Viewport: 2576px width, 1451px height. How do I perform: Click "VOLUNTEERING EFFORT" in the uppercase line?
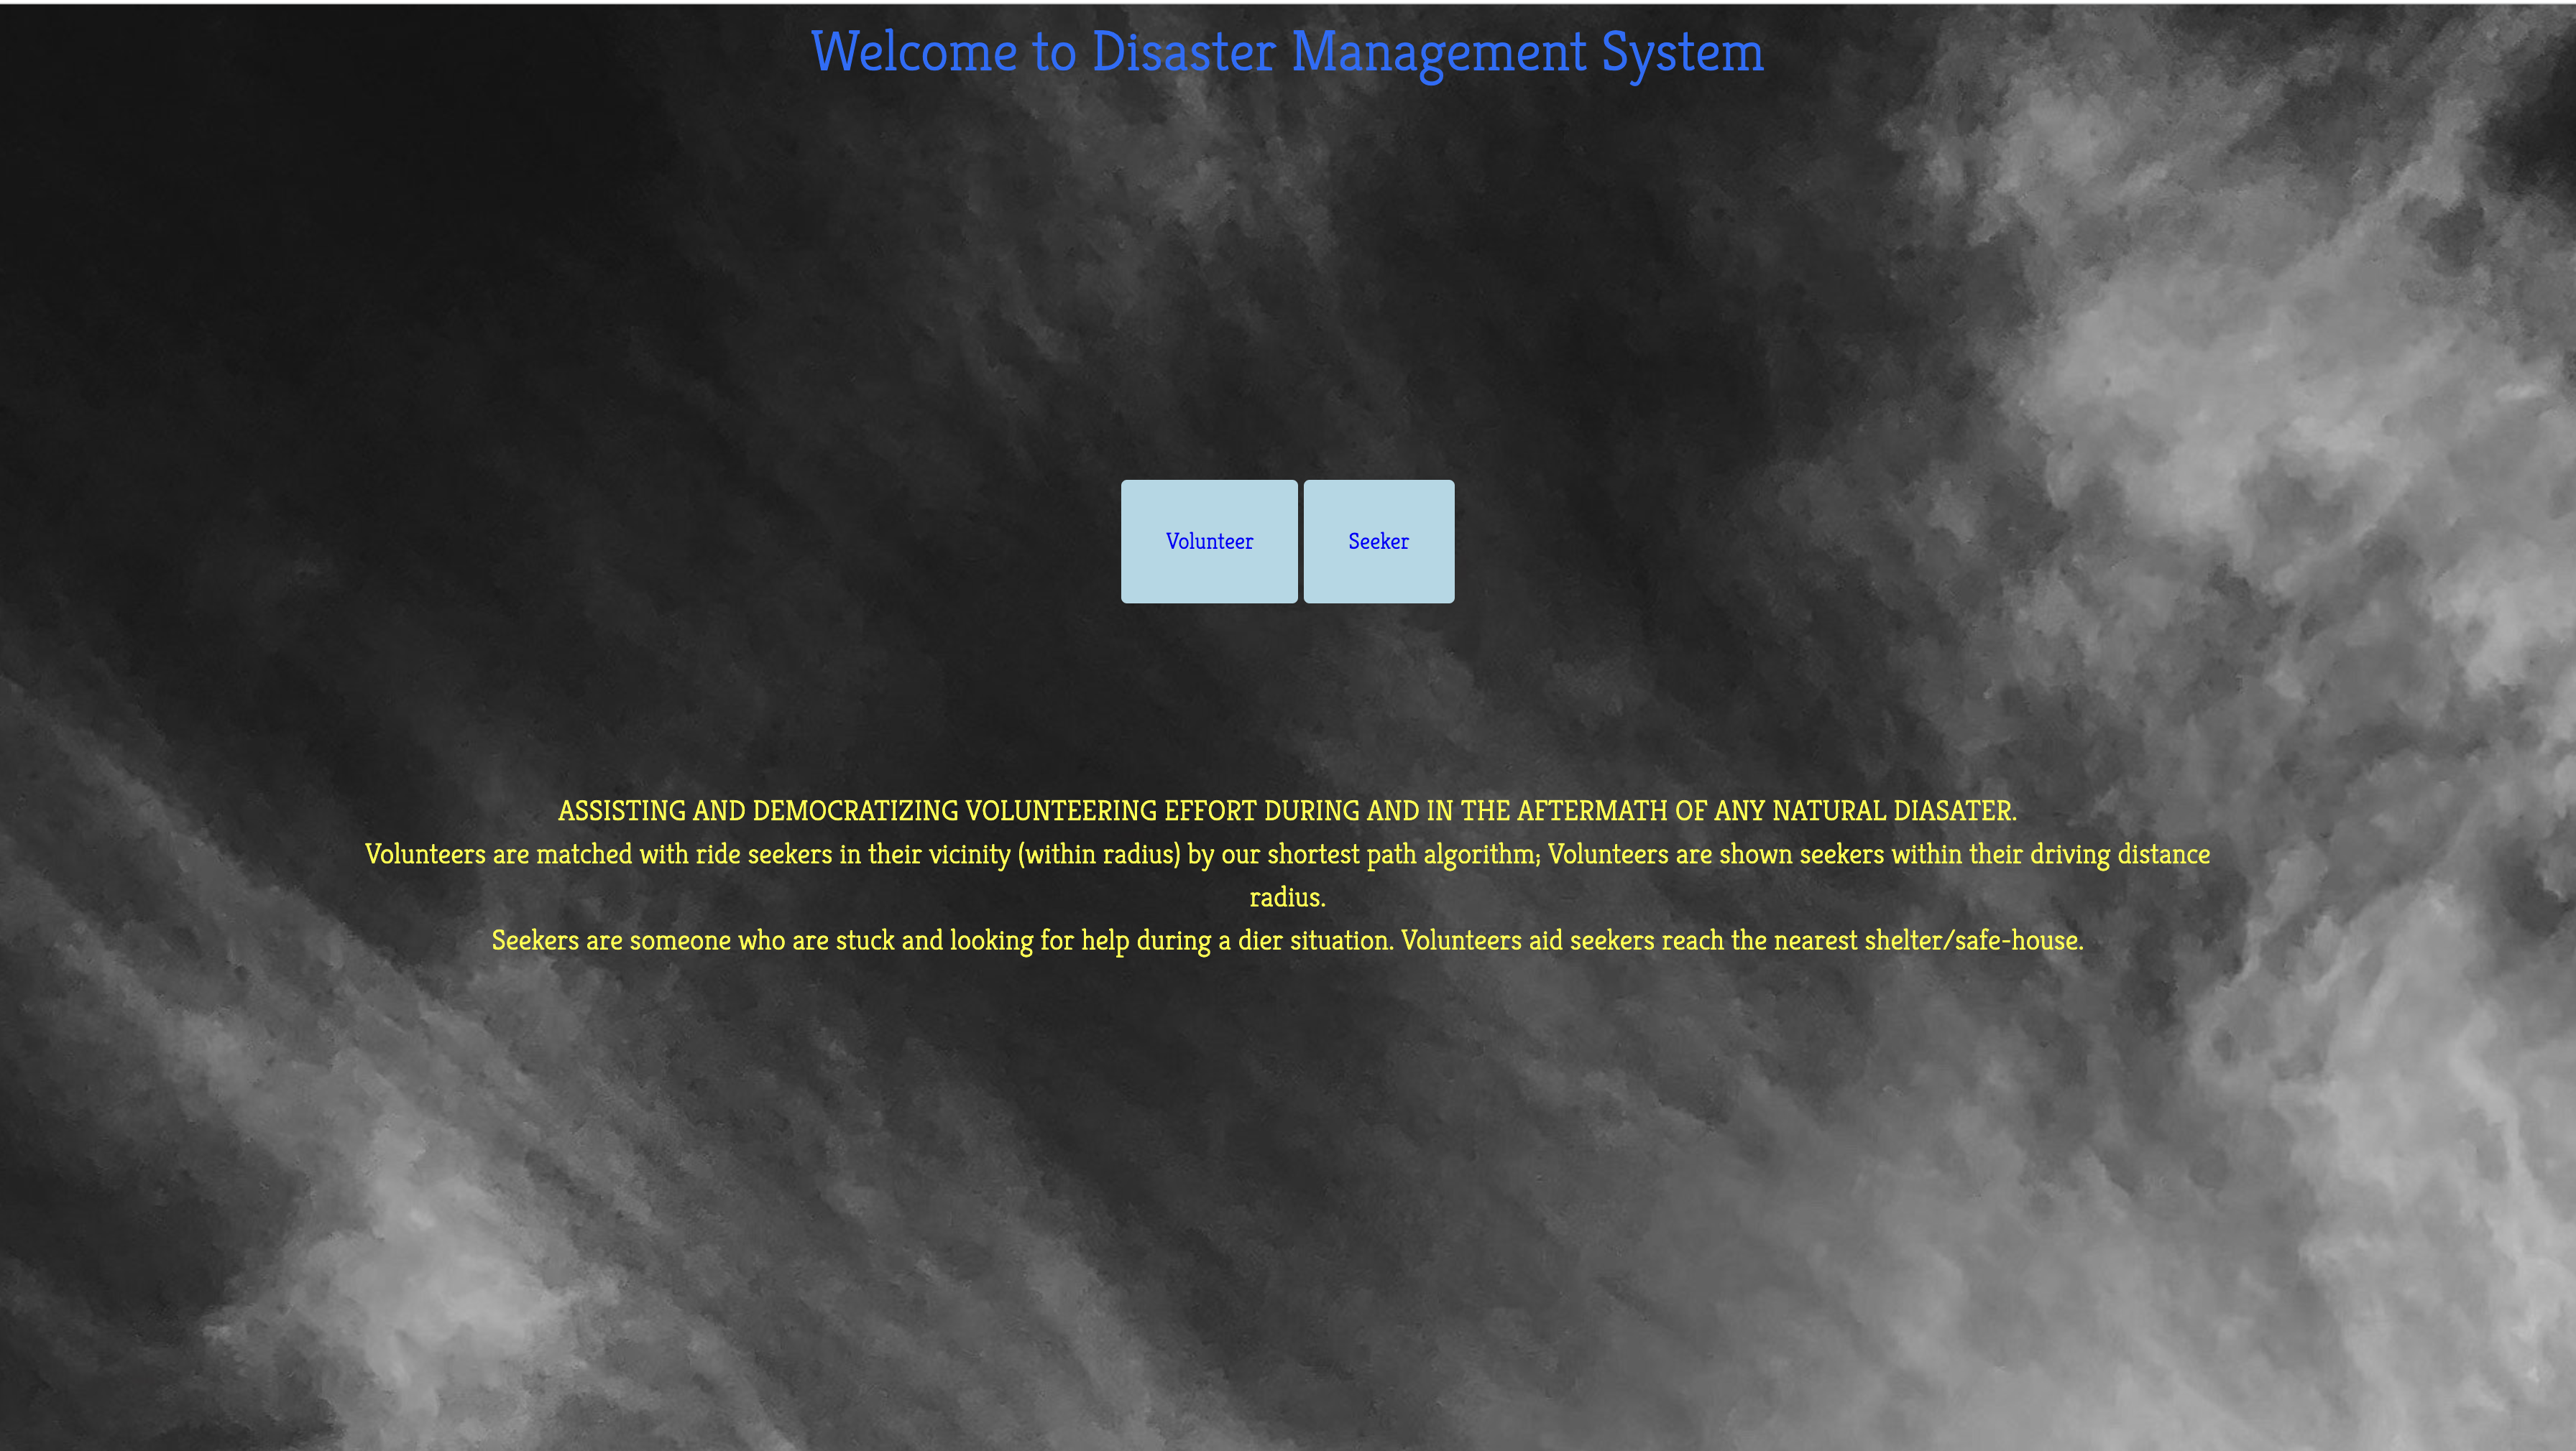click(1110, 812)
